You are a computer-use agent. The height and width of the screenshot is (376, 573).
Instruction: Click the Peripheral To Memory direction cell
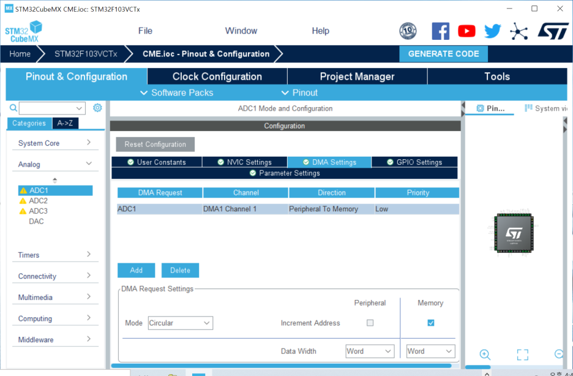click(331, 209)
